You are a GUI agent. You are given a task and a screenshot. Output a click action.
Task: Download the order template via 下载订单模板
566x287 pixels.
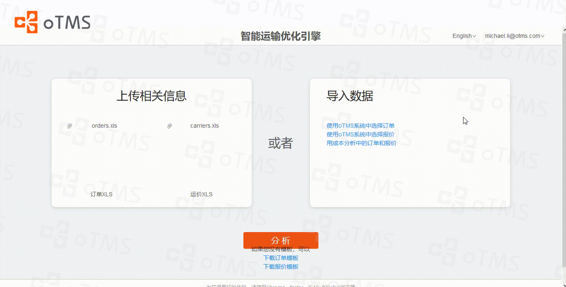280,258
